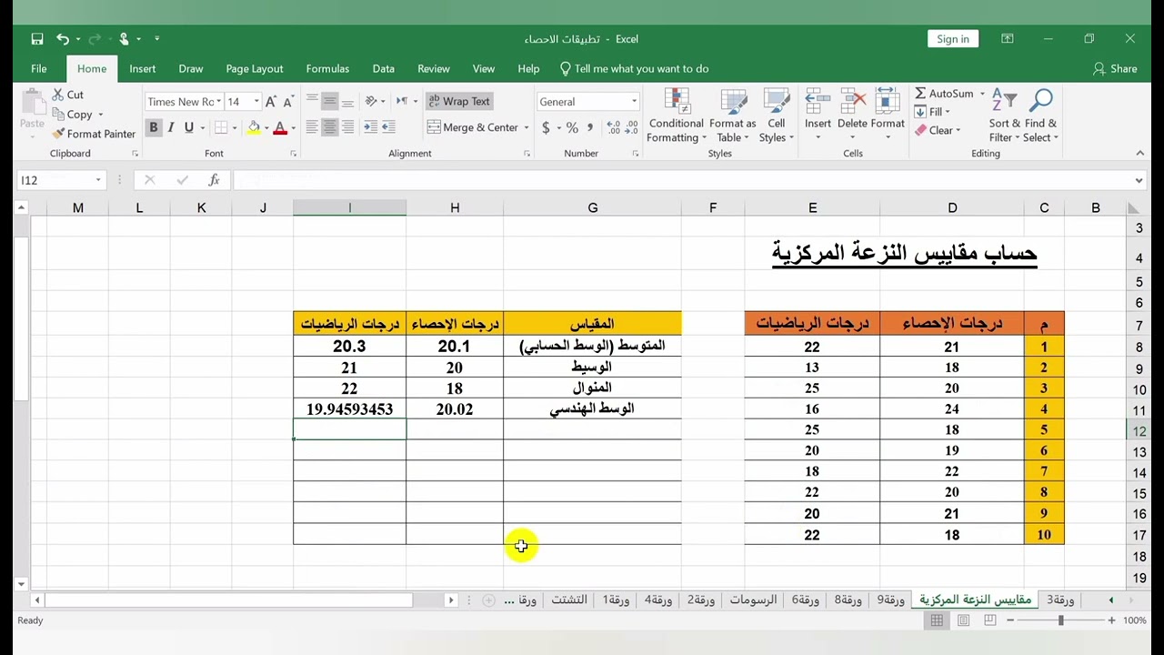
Task: Switch to Page Break Preview in status bar
Action: coord(990,620)
